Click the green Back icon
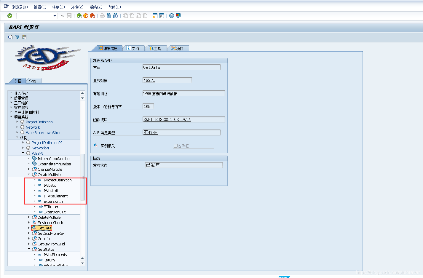Viewport: 423px width, 278px height. pos(79,16)
